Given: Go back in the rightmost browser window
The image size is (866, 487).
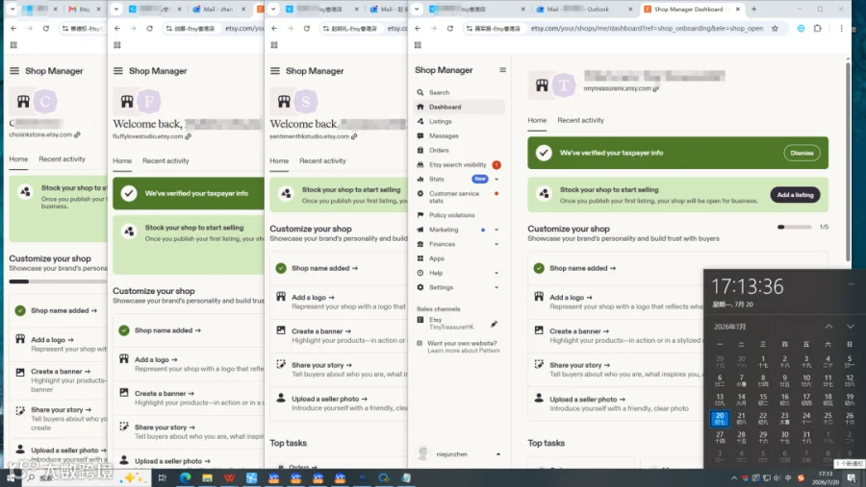Looking at the screenshot, I should click(x=418, y=28).
